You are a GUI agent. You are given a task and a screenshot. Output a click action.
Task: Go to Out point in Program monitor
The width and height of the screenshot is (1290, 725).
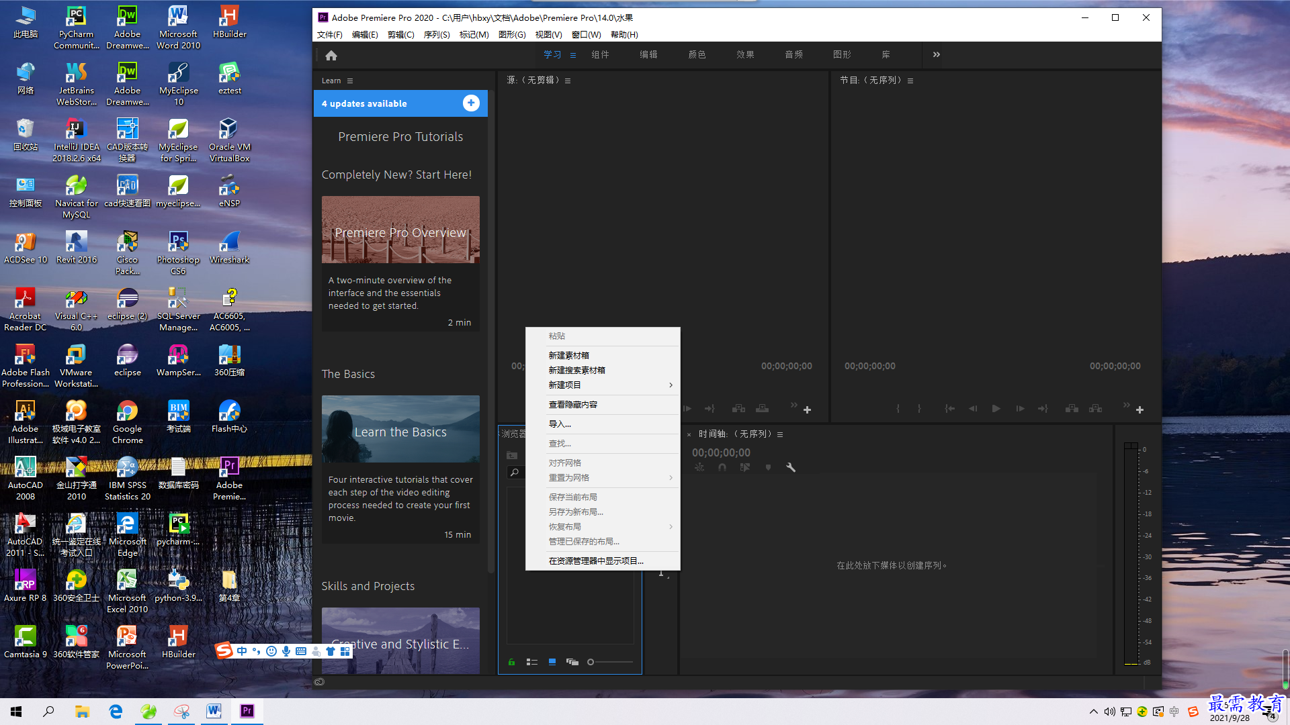1043,409
